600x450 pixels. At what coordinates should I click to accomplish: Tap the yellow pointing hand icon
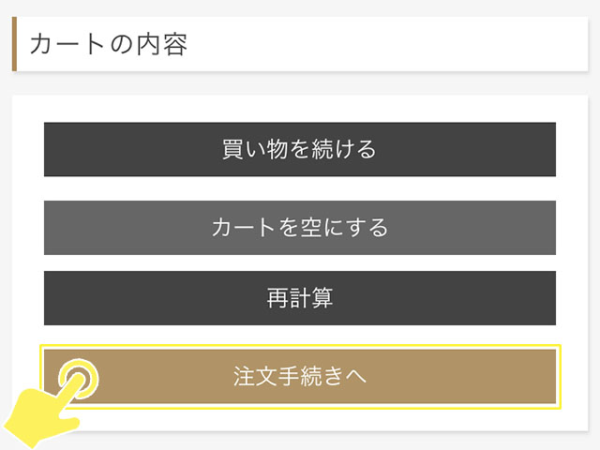42,417
